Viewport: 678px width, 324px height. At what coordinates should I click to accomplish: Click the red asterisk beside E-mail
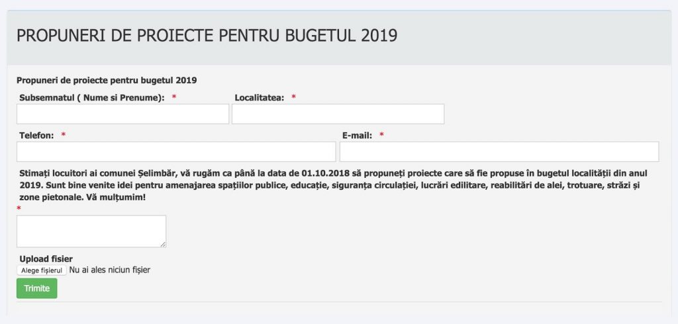381,136
